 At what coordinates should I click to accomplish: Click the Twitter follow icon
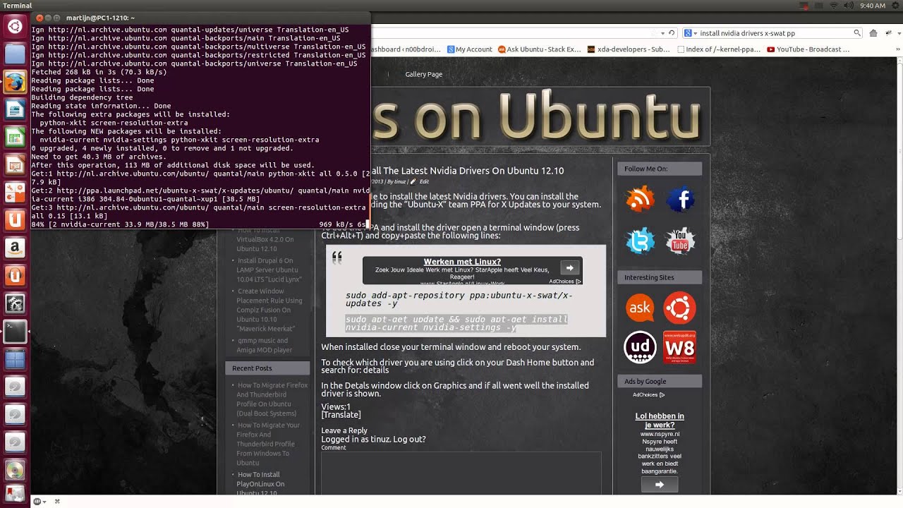click(640, 241)
